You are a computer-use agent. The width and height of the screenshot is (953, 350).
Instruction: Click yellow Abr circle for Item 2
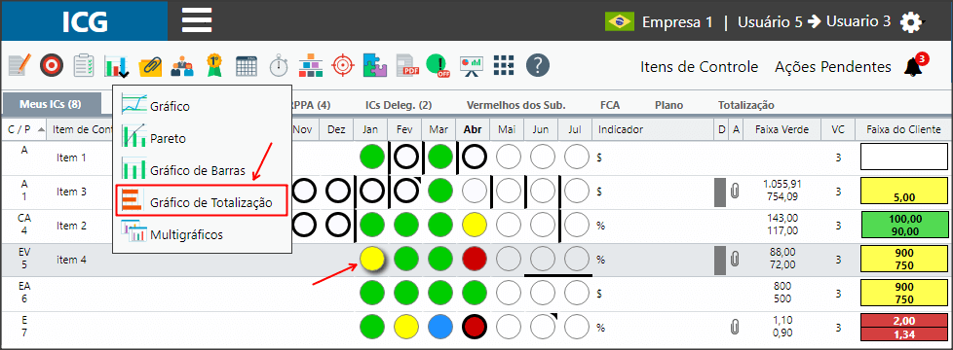click(x=475, y=226)
